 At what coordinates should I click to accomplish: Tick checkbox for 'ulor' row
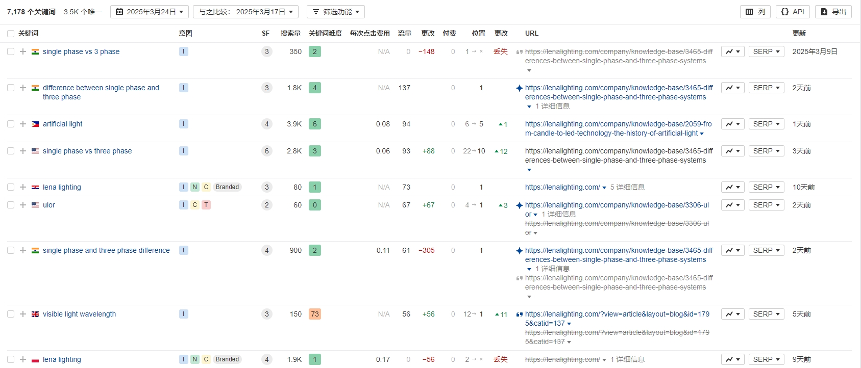pos(11,205)
